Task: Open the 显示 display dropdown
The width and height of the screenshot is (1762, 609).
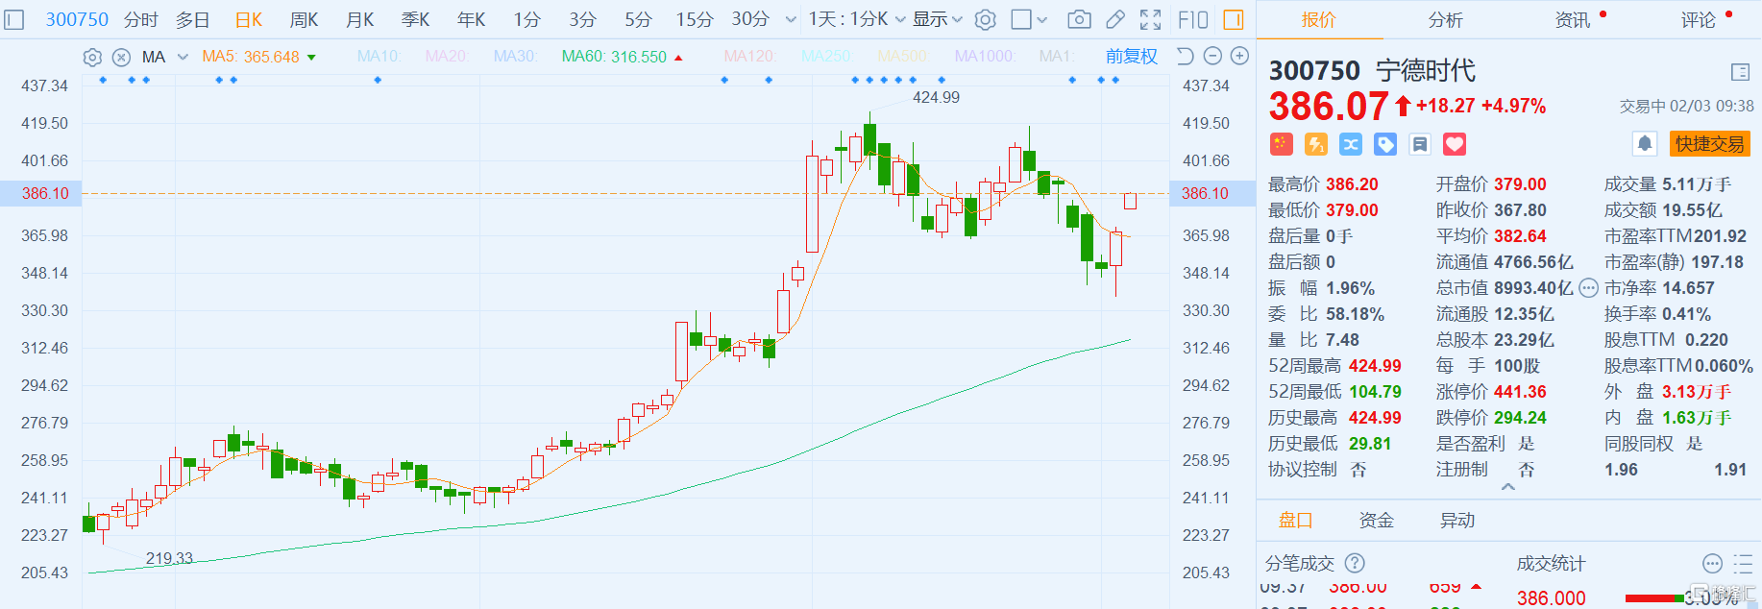Action: pos(938,19)
